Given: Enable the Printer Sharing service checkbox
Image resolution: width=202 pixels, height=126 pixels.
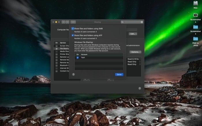Looking at the screenshot, I should click(x=57, y=54).
